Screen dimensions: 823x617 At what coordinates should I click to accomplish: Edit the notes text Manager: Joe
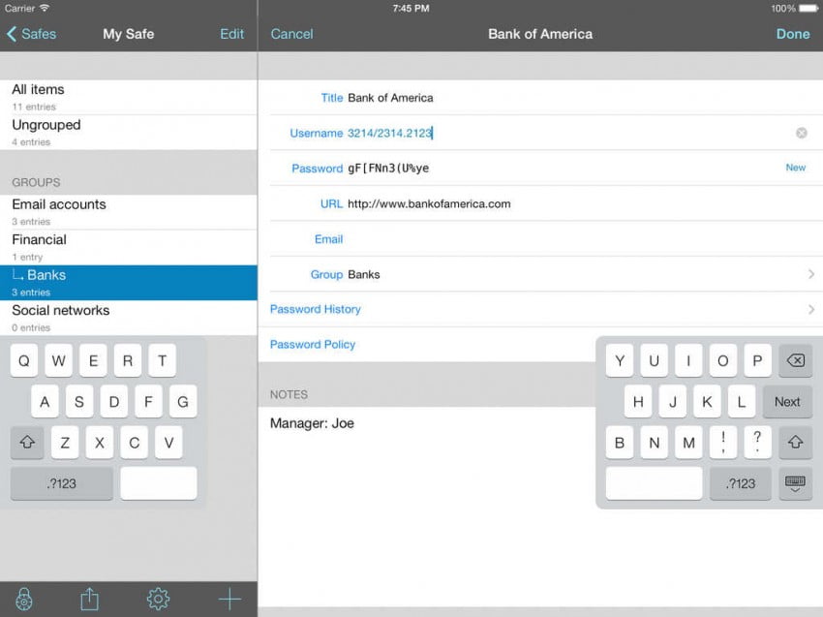click(x=312, y=423)
